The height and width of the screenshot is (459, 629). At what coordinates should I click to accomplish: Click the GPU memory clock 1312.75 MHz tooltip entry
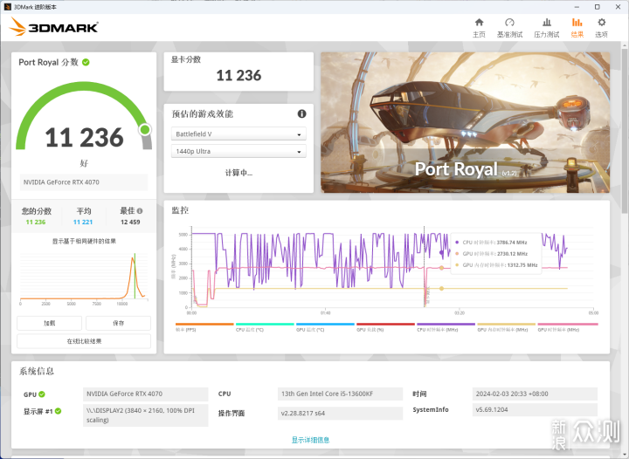[496, 264]
